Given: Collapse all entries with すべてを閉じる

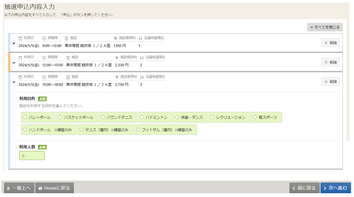Looking at the screenshot, I should pos(325,27).
